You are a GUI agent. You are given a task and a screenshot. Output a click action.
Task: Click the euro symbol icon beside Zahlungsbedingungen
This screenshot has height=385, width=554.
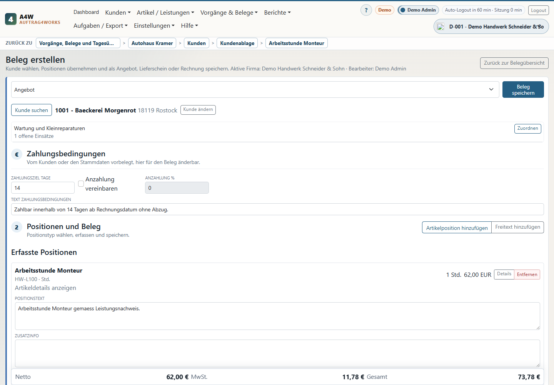click(x=17, y=155)
